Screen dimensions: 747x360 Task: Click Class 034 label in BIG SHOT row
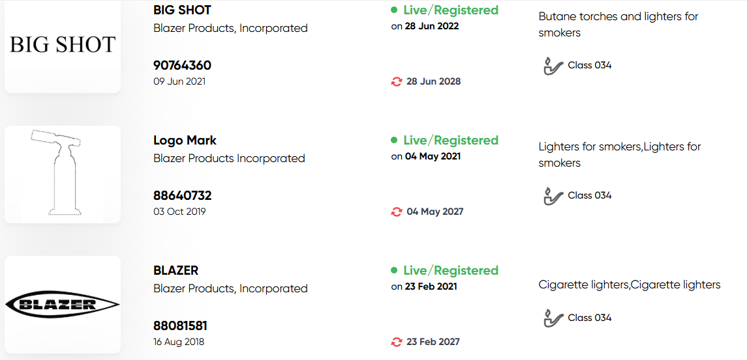[x=590, y=66]
